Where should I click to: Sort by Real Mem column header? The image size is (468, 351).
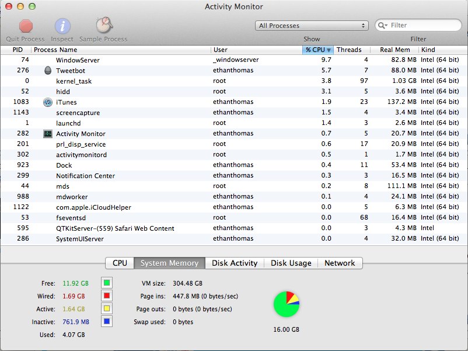[x=394, y=50]
